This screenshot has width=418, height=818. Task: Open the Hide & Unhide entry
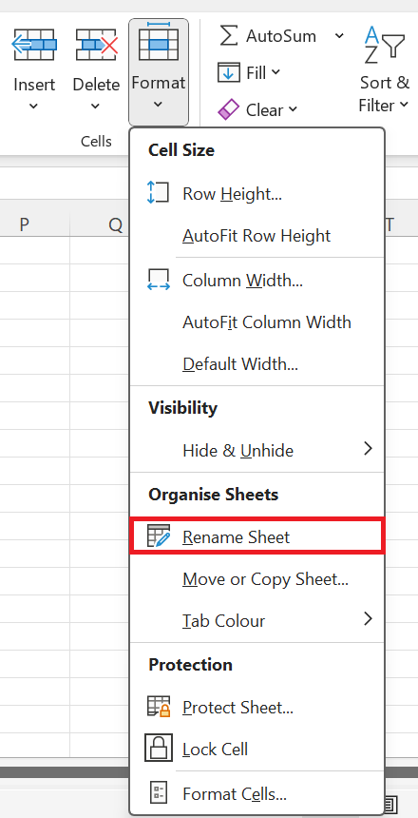click(x=256, y=450)
